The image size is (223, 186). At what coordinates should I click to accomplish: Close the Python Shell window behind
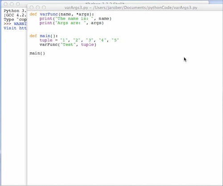coord(6,4)
